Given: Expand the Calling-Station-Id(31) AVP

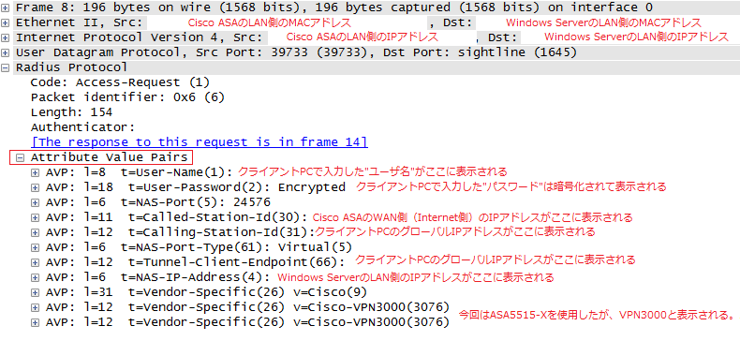Looking at the screenshot, I should point(35,232).
